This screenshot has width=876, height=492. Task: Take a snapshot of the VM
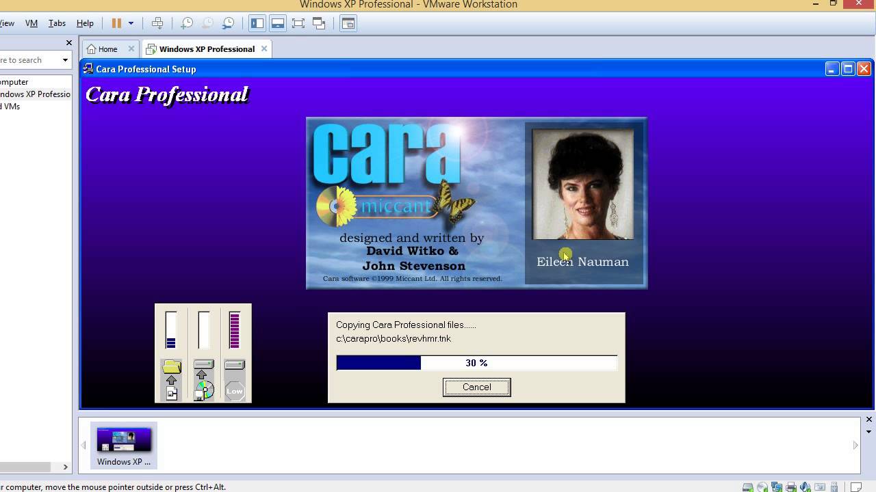(186, 23)
